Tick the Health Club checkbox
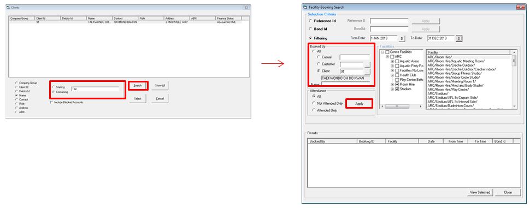This screenshot has width=530, height=208. (397, 75)
